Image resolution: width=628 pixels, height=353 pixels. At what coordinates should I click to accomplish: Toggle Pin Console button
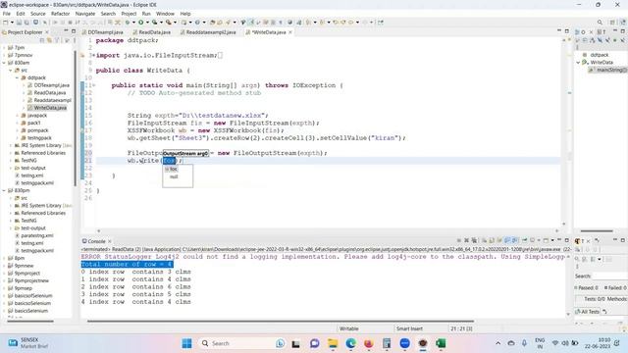(525, 240)
